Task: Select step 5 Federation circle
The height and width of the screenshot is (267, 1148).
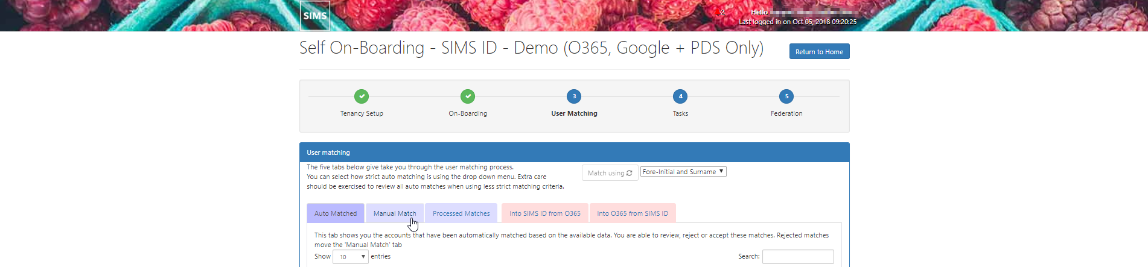Action: [786, 96]
